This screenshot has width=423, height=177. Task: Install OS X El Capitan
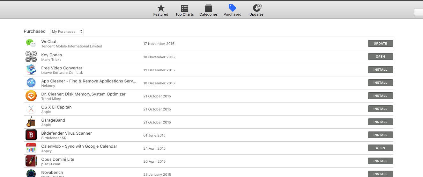point(380,109)
